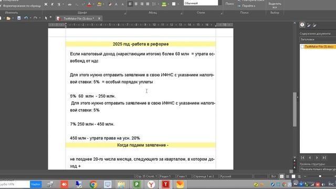Apply strikethrough formatting
The height and width of the screenshot is (189, 336).
coord(70,4)
